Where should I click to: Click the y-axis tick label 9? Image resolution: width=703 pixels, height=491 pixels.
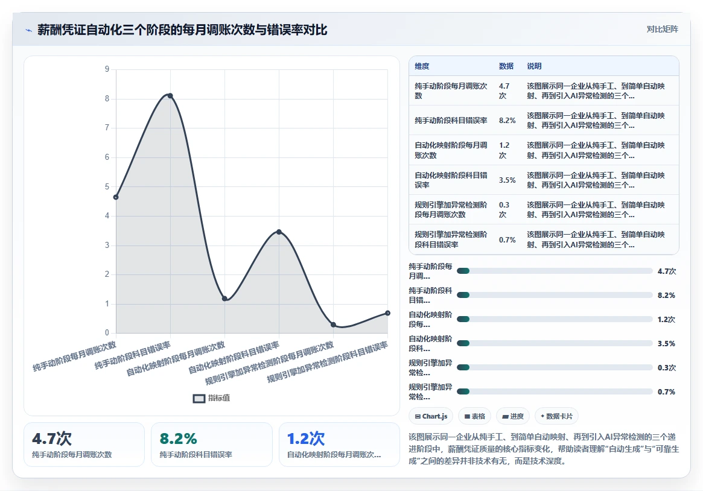pos(107,69)
